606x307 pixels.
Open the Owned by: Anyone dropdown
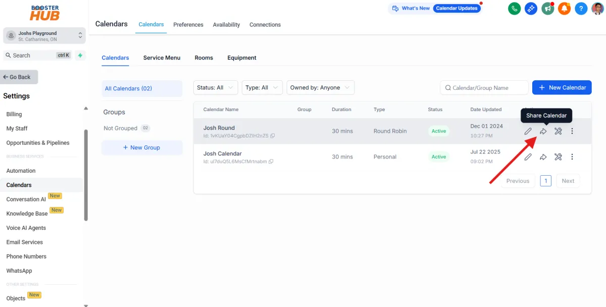click(320, 87)
